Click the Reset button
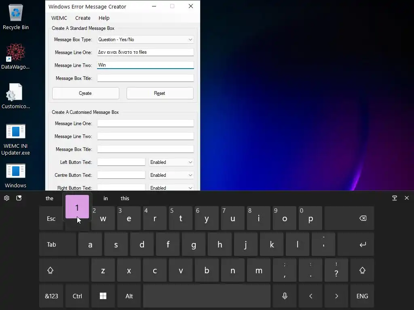 (x=160, y=93)
